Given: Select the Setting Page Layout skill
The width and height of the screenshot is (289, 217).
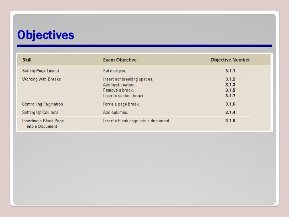Looking at the screenshot, I should pos(41,71).
